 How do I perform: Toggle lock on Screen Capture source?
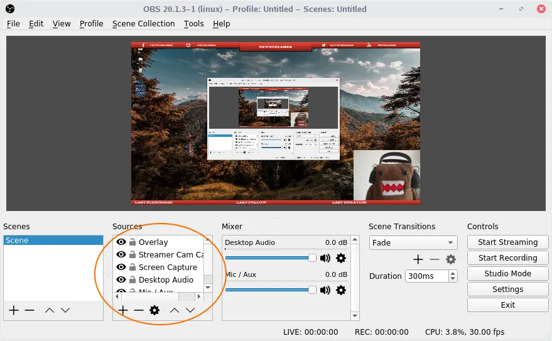tap(133, 267)
